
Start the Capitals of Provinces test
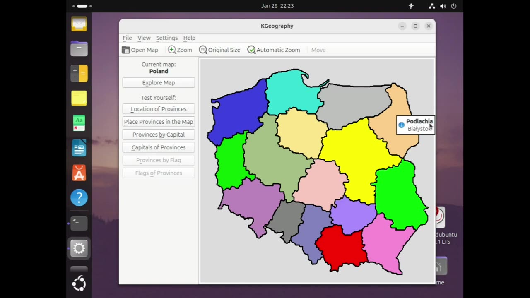159,147
